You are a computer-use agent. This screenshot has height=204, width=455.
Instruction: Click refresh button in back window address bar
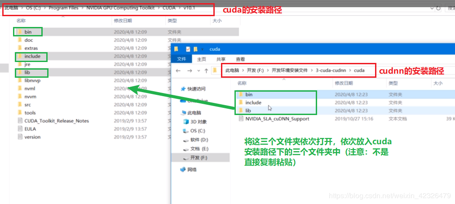[438, 9]
